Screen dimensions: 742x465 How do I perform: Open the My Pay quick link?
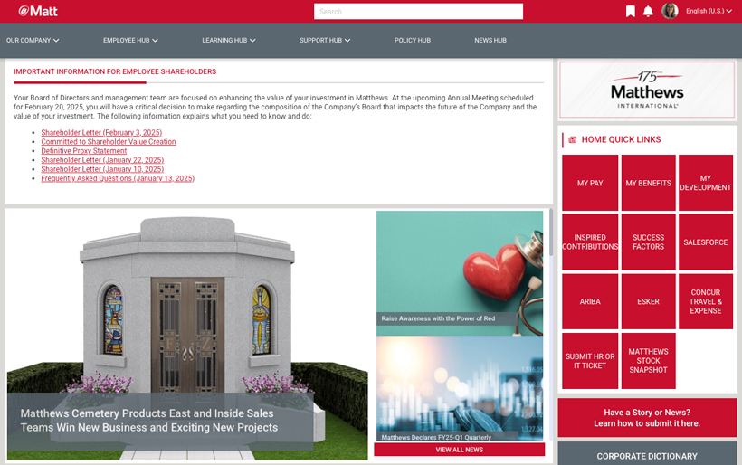coord(590,183)
